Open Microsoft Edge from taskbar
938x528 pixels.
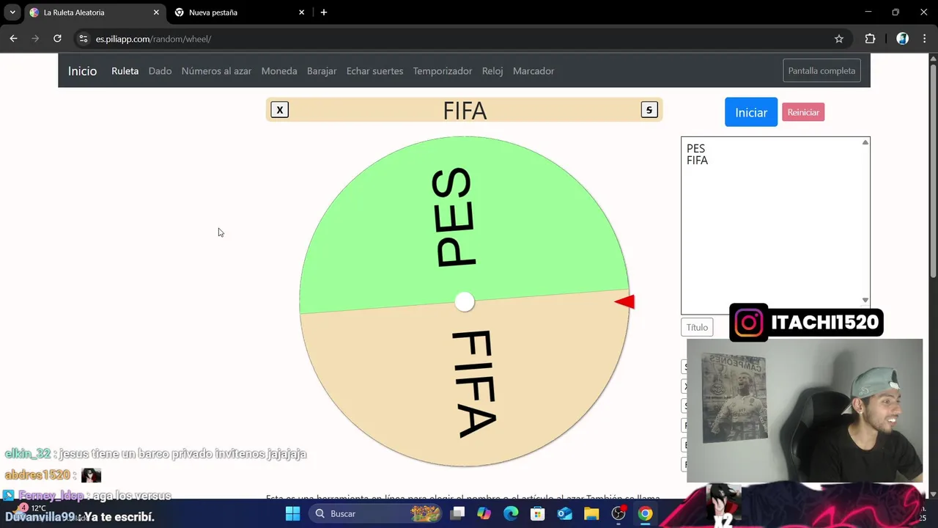511,513
